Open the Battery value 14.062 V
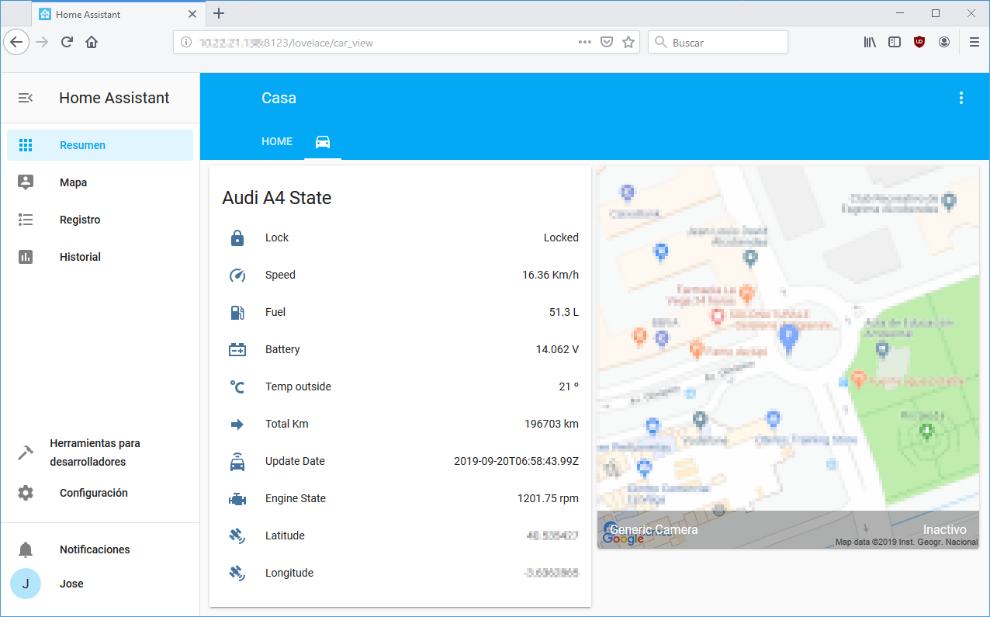This screenshot has width=990, height=617. tap(557, 349)
